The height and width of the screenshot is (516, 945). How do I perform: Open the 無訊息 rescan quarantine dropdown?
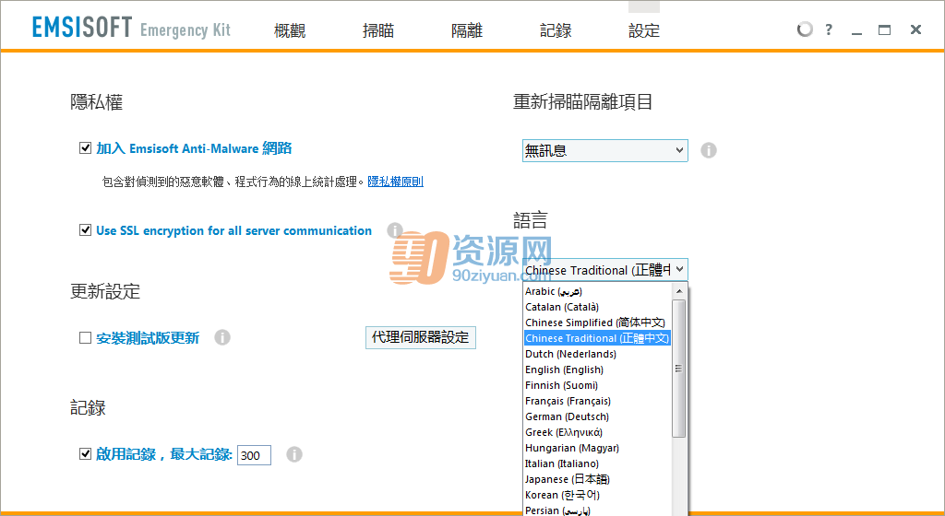coord(604,150)
